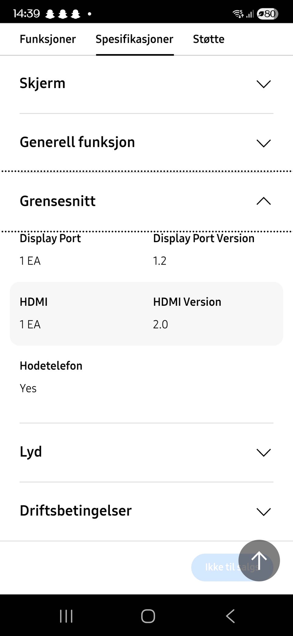The width and height of the screenshot is (293, 636).
Task: Tap the Ikke til salgs button
Action: point(217,567)
